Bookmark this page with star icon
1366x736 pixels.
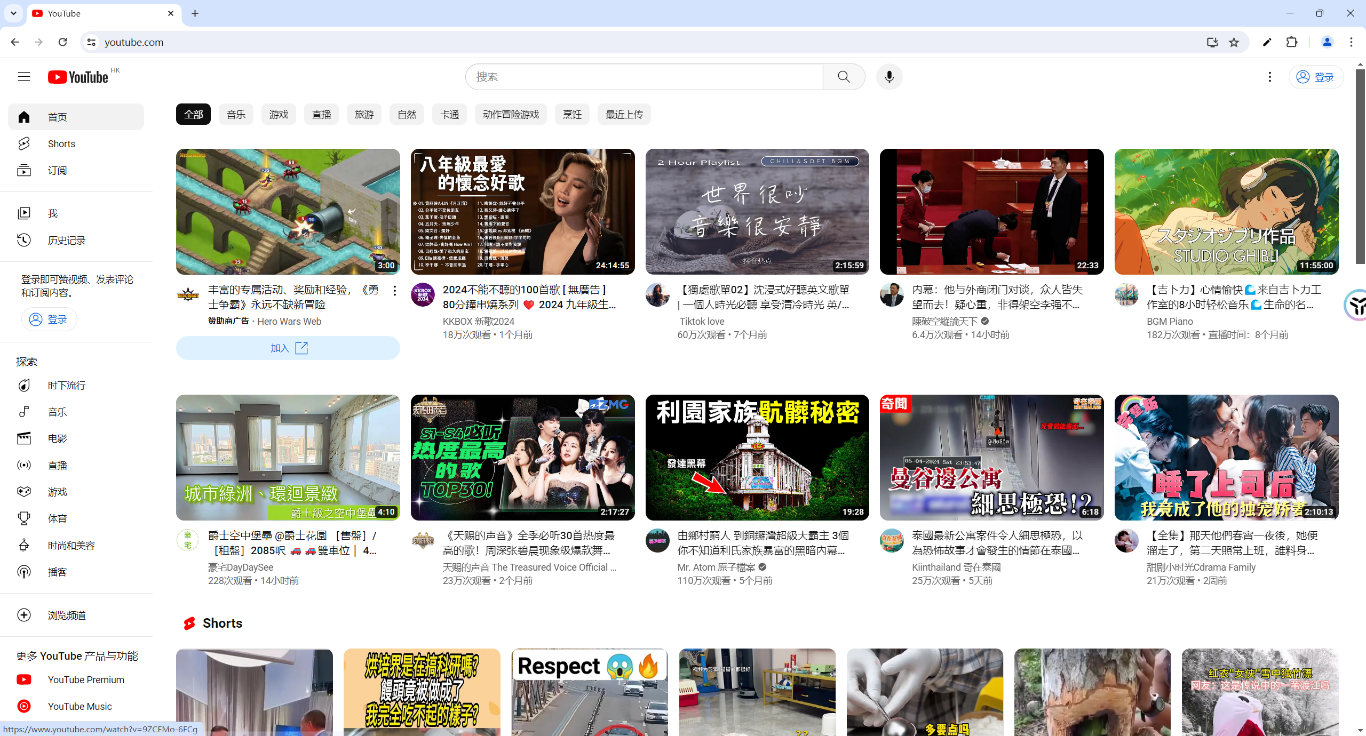1234,42
